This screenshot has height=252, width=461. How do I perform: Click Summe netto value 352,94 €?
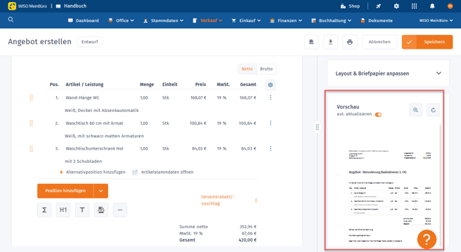(x=248, y=227)
